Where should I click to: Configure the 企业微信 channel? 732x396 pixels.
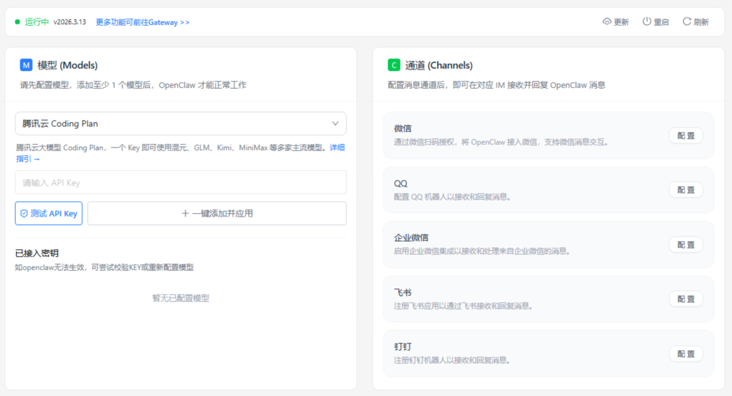tap(685, 244)
